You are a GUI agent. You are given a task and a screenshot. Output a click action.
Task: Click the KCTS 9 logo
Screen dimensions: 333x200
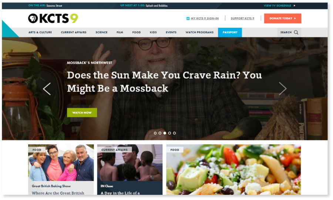[x=53, y=18]
